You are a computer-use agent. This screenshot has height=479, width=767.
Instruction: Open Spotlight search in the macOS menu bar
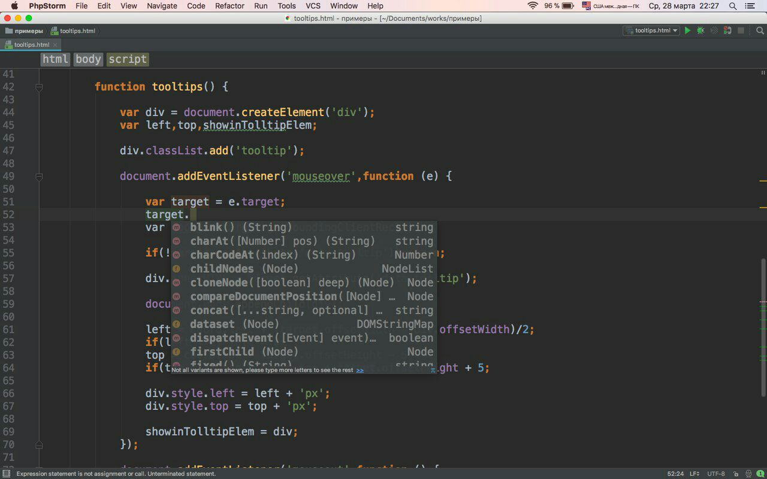pyautogui.click(x=733, y=6)
